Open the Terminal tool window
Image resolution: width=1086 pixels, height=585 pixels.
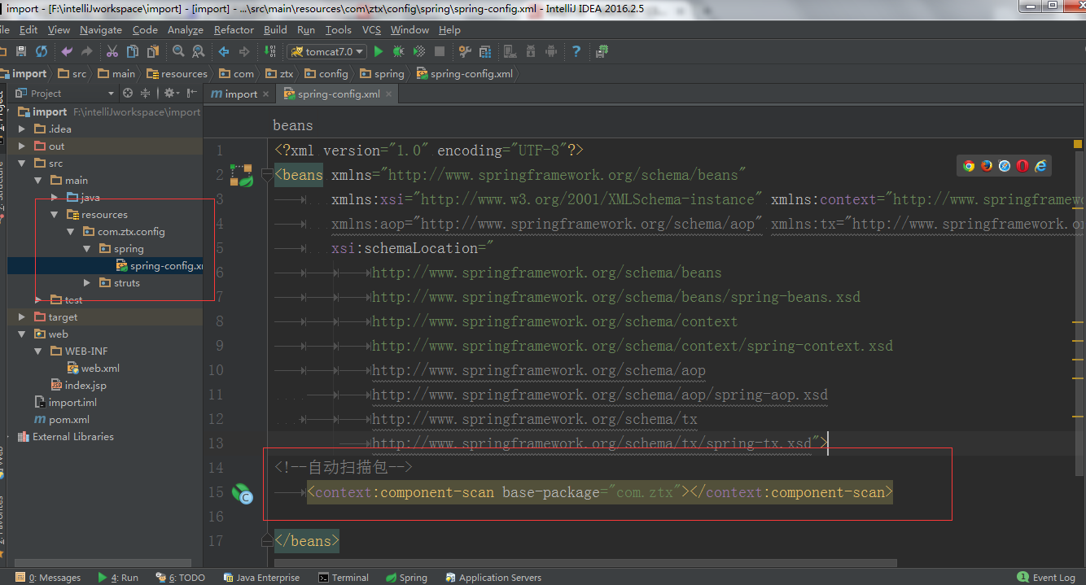point(344,578)
